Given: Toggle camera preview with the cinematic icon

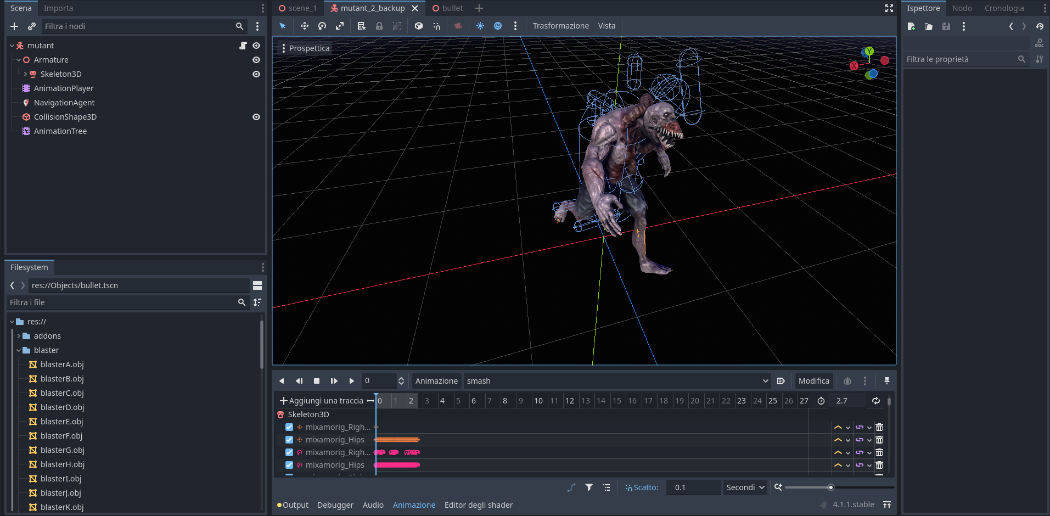Looking at the screenshot, I should (458, 26).
